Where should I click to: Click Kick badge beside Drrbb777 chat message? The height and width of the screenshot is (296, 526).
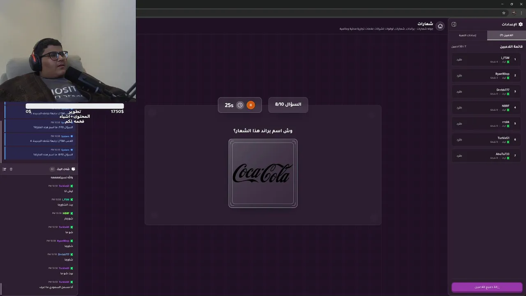72,254
